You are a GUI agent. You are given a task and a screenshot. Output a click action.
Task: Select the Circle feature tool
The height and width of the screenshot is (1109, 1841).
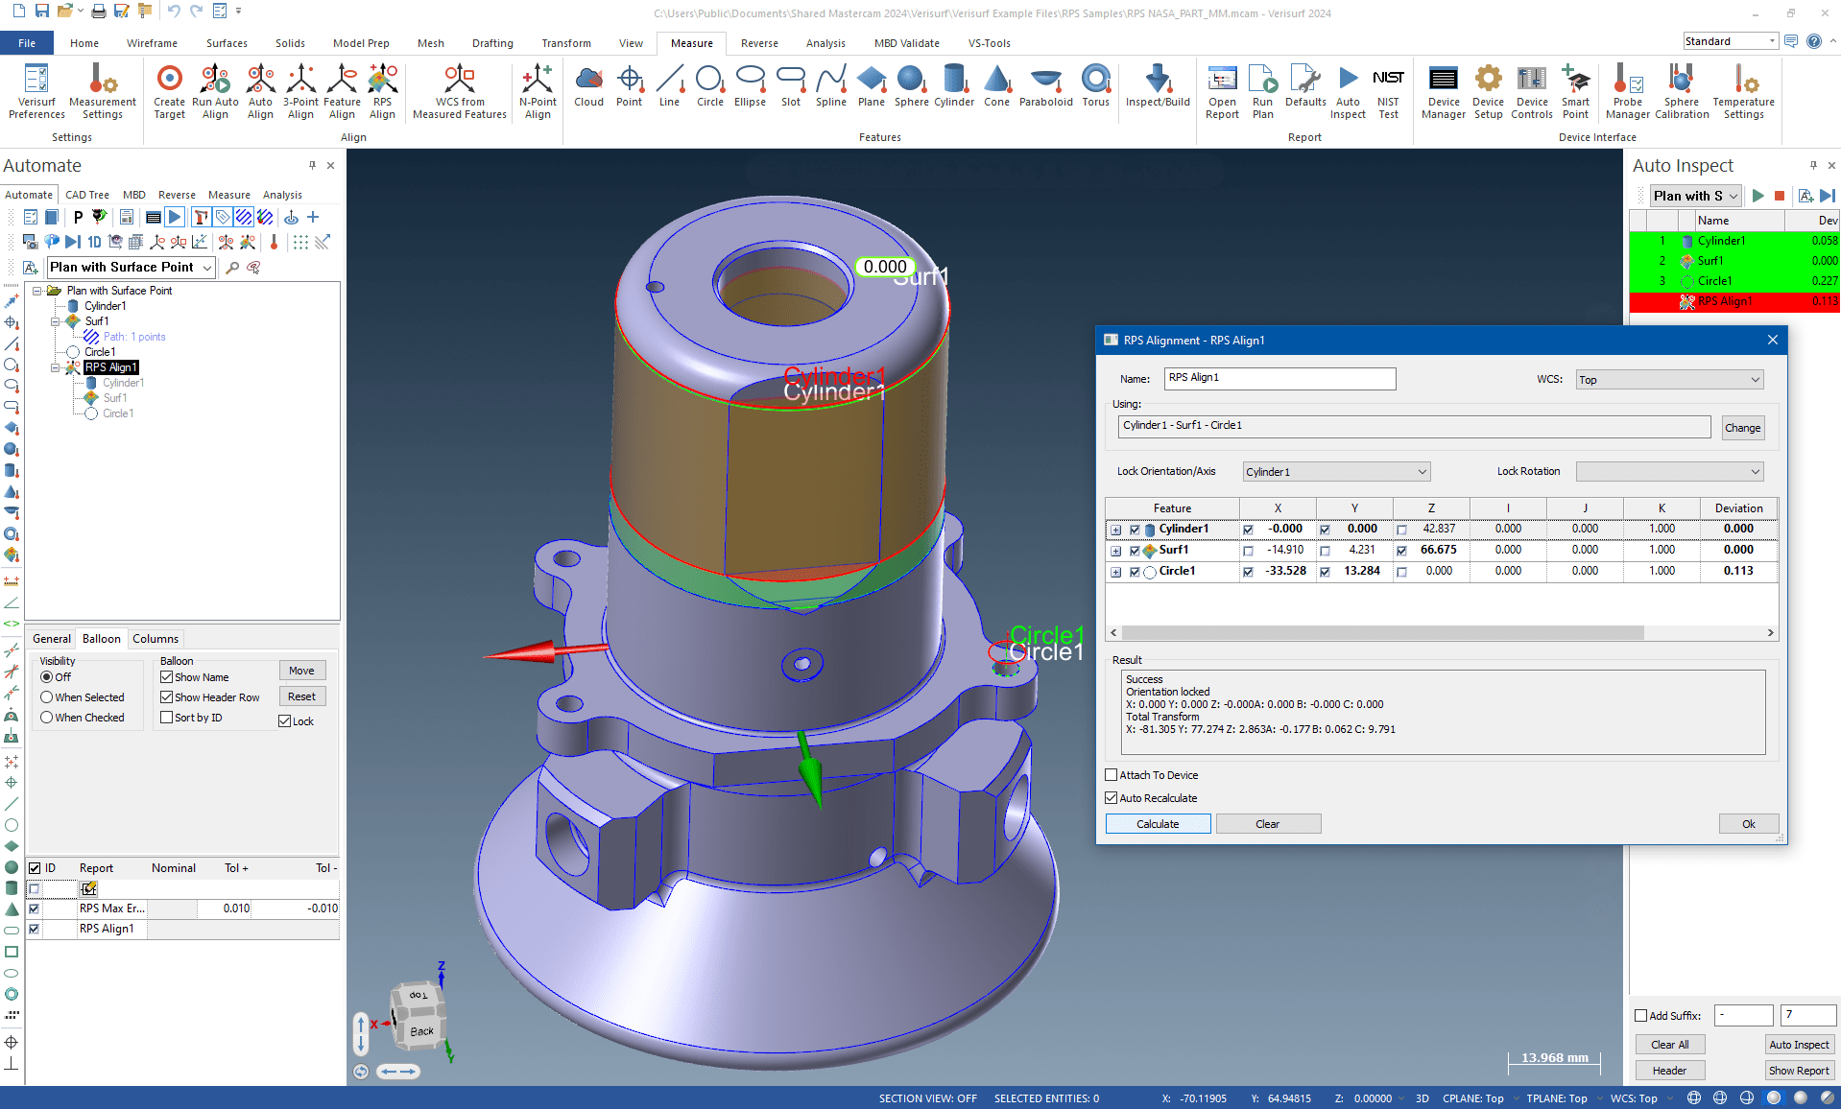click(710, 86)
